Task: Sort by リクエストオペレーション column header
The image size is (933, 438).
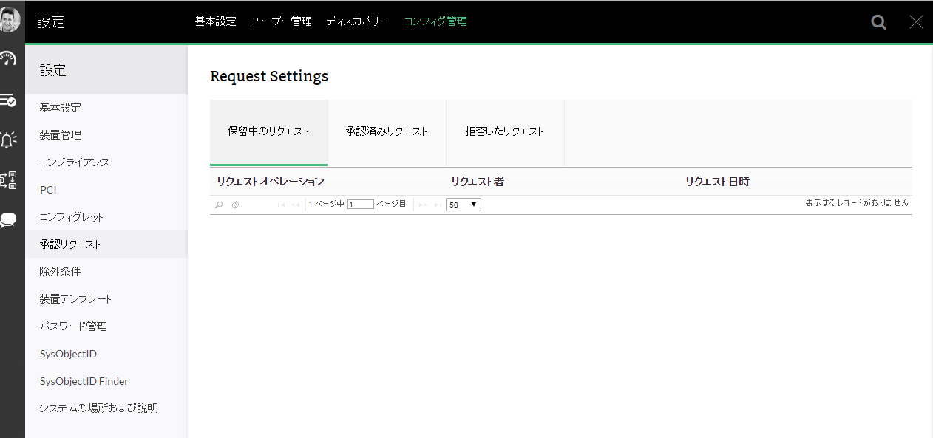Action: (270, 182)
